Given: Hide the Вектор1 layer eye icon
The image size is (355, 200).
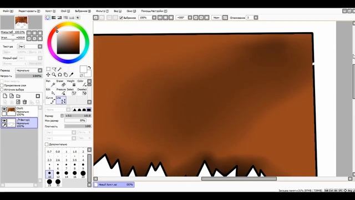Looking at the screenshot, I should (x=4, y=121).
